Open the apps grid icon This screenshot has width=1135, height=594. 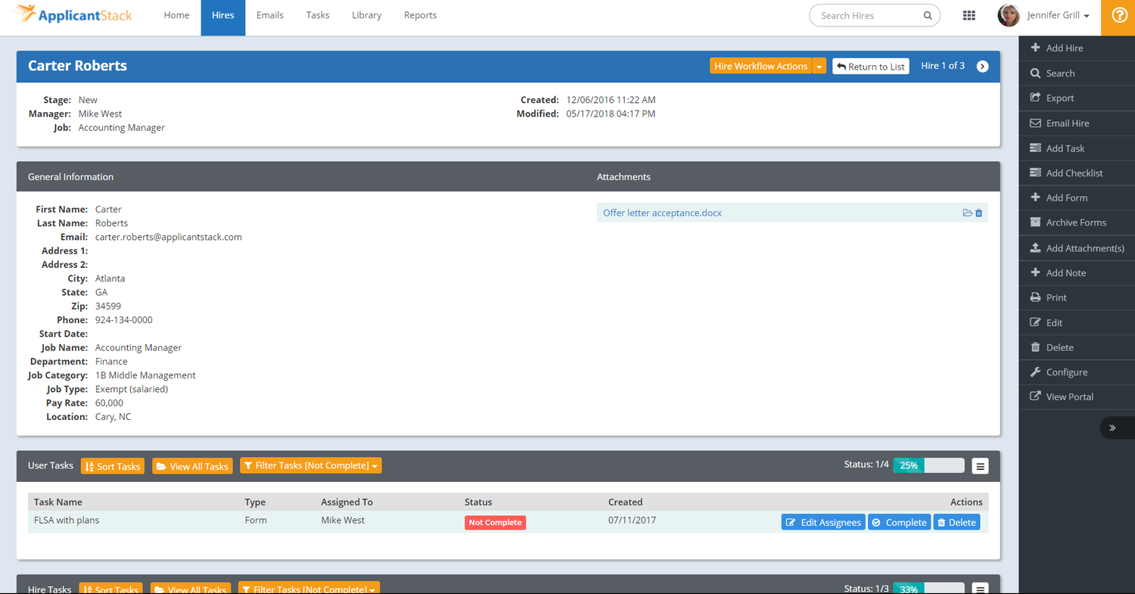pyautogui.click(x=969, y=16)
